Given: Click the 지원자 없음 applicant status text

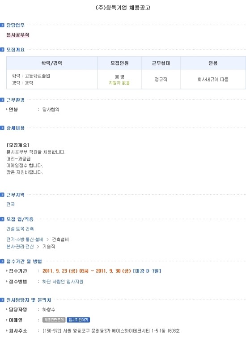Looking at the screenshot, I should point(119,83).
